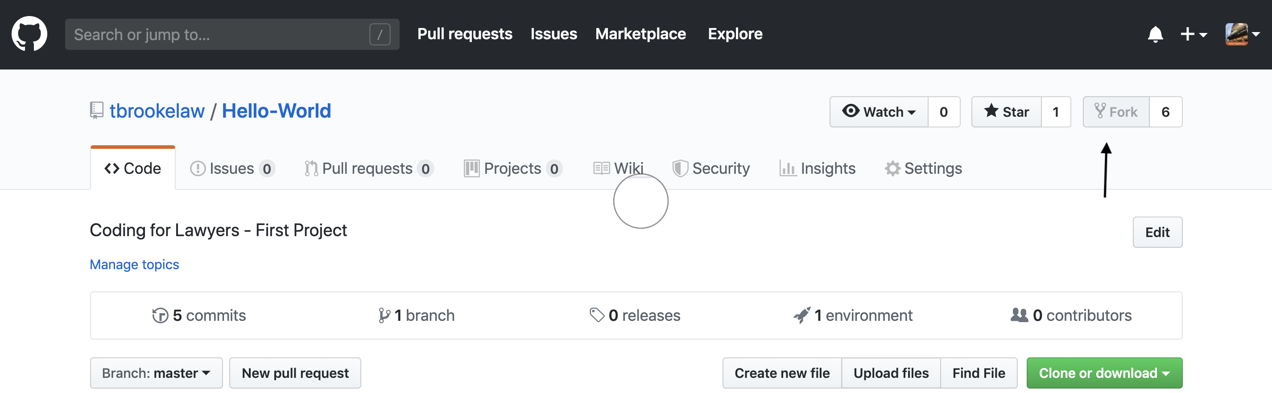
Task: Expand Branch: master dropdown
Action: tap(157, 373)
